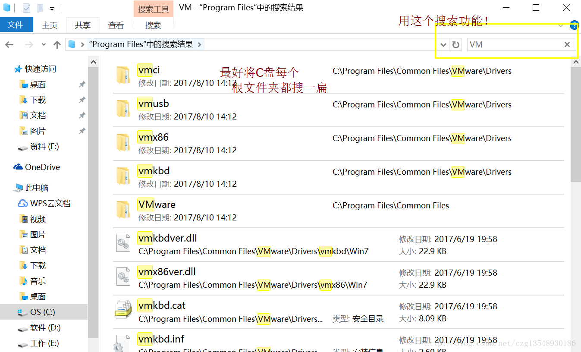Click the vmkbd folder name
Screen dimensions: 581x352
click(x=154, y=171)
